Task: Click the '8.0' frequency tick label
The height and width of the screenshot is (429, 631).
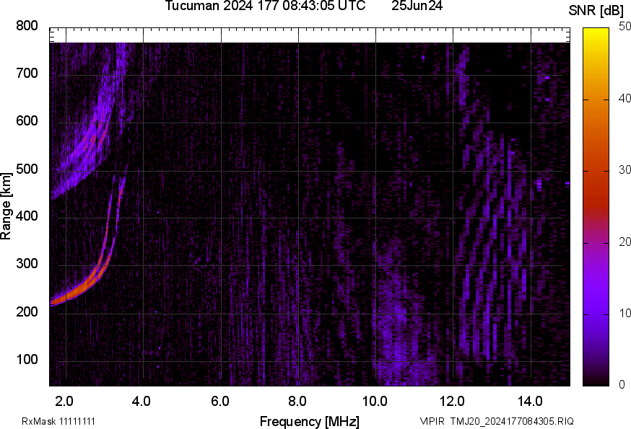Action: pos(297,401)
